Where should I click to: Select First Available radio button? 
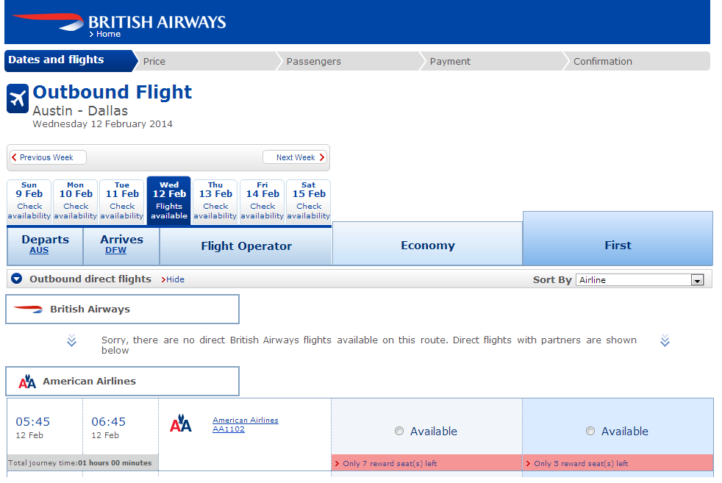tap(590, 431)
